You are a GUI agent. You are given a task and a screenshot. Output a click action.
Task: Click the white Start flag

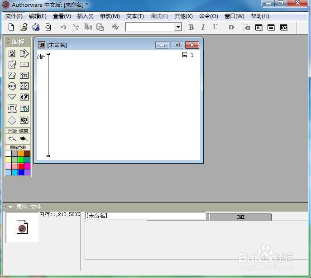12,139
